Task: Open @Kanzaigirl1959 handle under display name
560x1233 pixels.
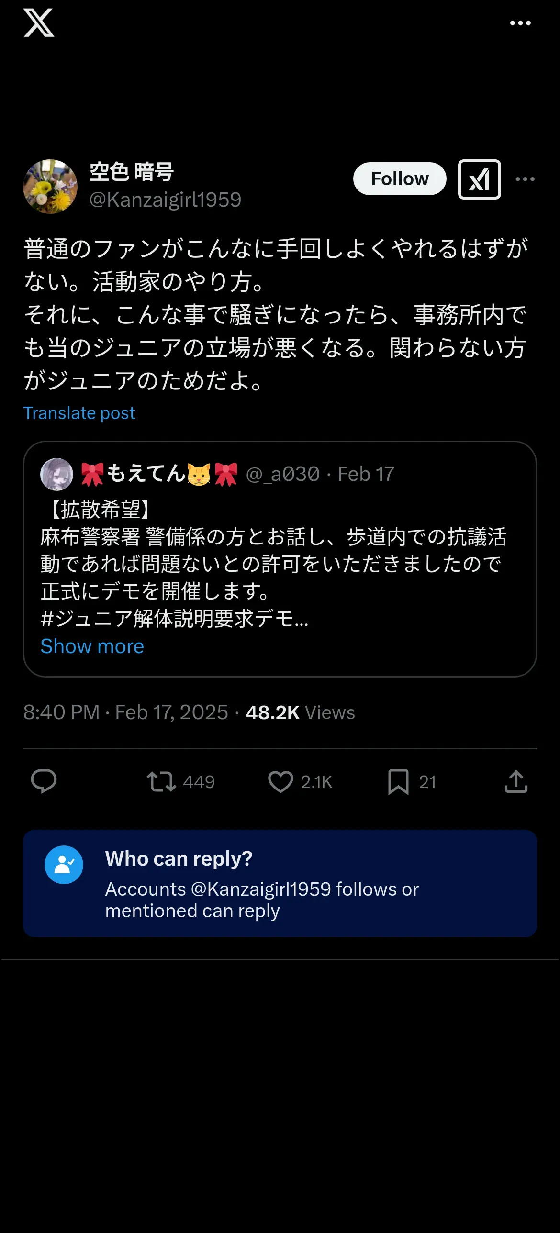Action: [166, 200]
